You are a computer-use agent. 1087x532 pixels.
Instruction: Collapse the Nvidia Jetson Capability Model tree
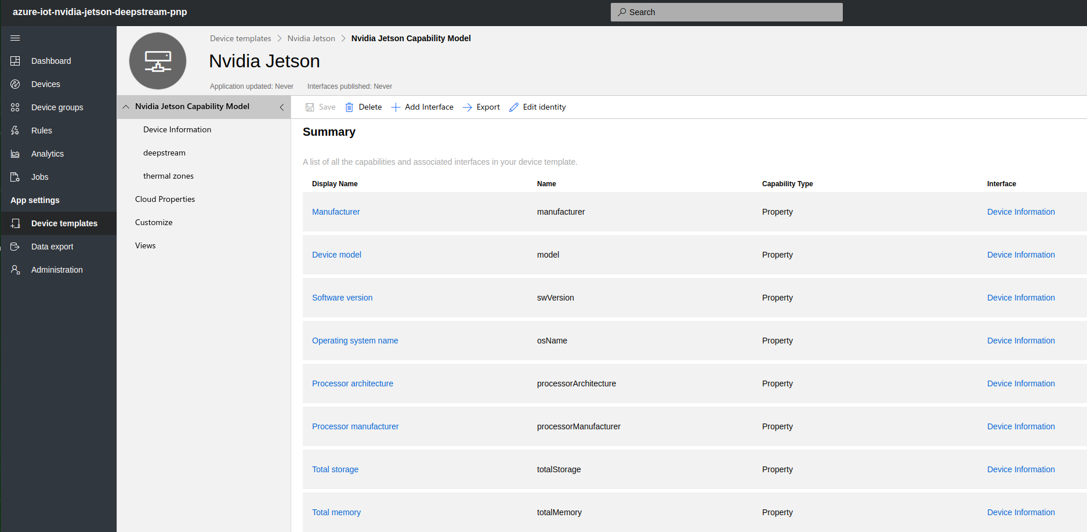pos(126,107)
